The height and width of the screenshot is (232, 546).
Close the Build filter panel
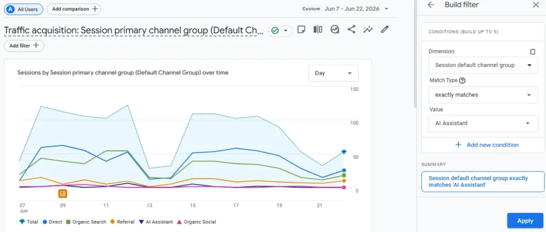(535, 5)
